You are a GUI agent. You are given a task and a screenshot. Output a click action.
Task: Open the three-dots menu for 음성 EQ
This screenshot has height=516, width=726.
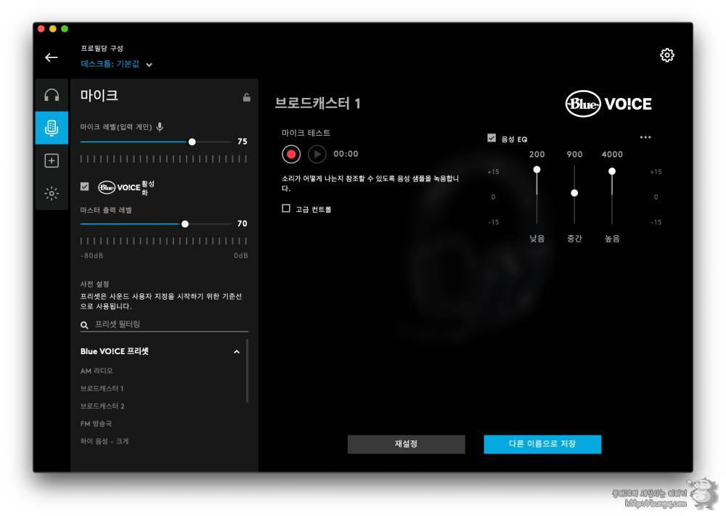(645, 137)
